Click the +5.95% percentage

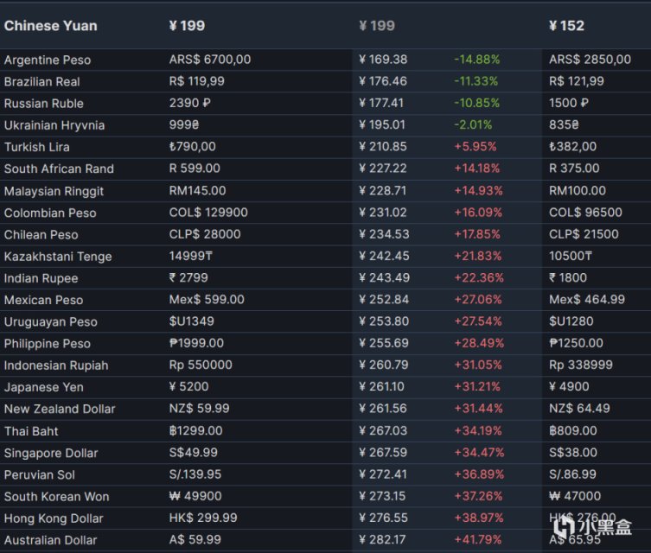pos(475,146)
